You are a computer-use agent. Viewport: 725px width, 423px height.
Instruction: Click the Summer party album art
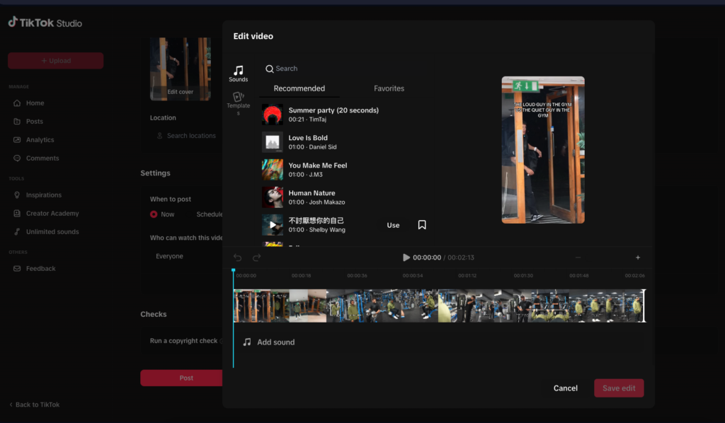(x=273, y=115)
